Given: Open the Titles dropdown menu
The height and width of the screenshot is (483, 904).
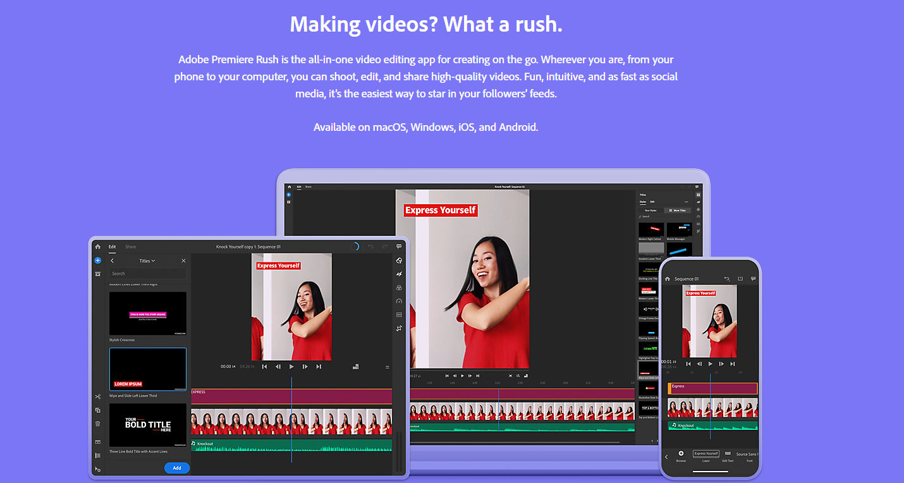Looking at the screenshot, I should pyautogui.click(x=147, y=260).
